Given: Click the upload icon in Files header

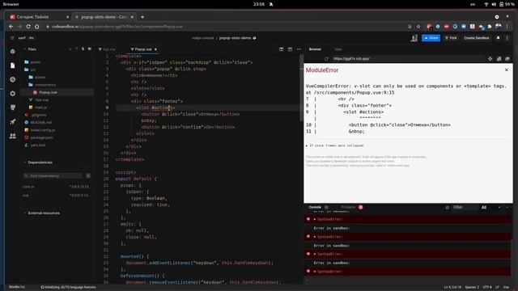Looking at the screenshot, I should [76, 48].
